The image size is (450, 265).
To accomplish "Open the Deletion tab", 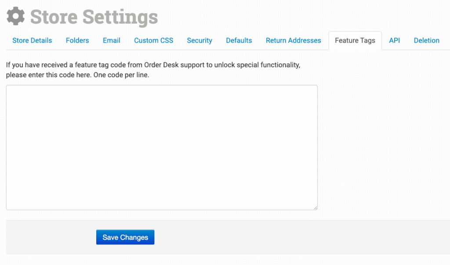I will (x=427, y=40).
